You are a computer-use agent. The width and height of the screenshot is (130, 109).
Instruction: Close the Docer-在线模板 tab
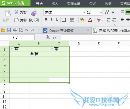tap(88, 30)
